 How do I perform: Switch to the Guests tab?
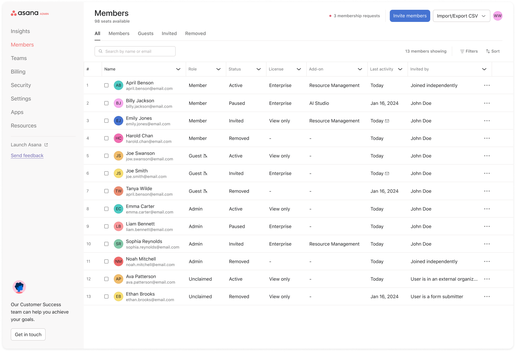[146, 33]
